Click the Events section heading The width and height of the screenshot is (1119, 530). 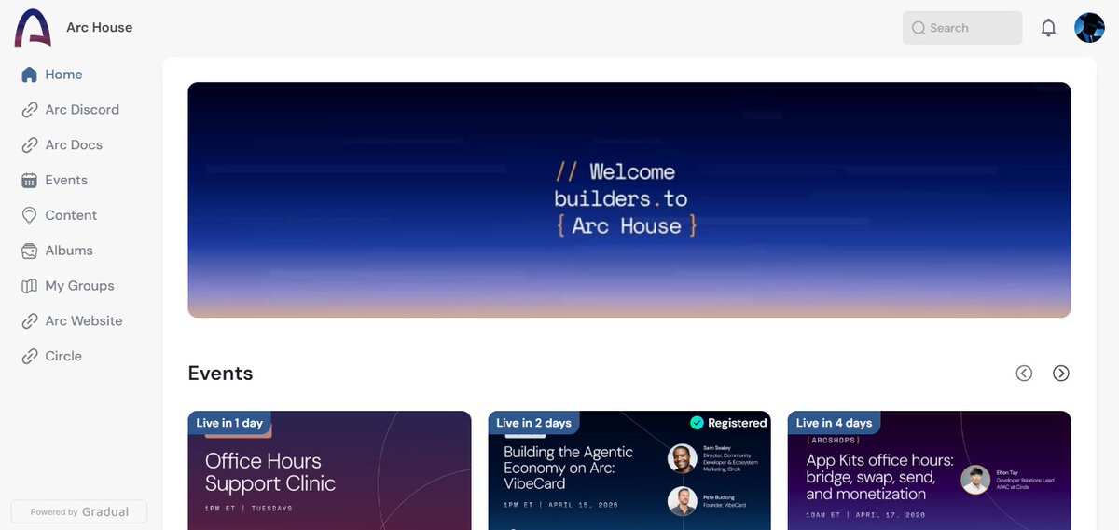(x=220, y=374)
